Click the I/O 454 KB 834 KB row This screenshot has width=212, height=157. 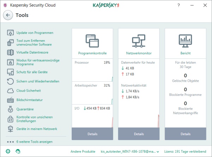tap(92, 108)
